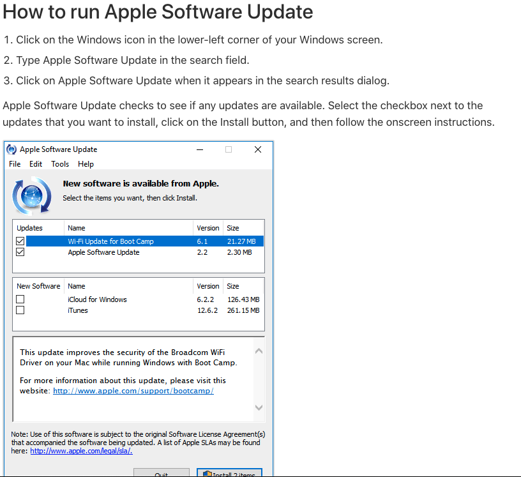
Task: Click the 'How to run Apple Software Update' heading
Action: (158, 11)
